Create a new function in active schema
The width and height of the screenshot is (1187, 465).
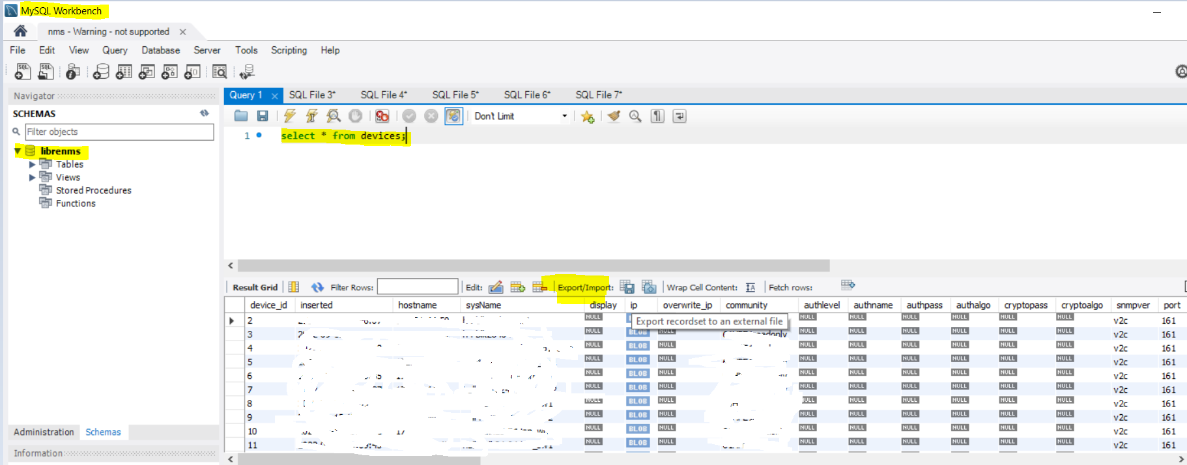click(192, 72)
